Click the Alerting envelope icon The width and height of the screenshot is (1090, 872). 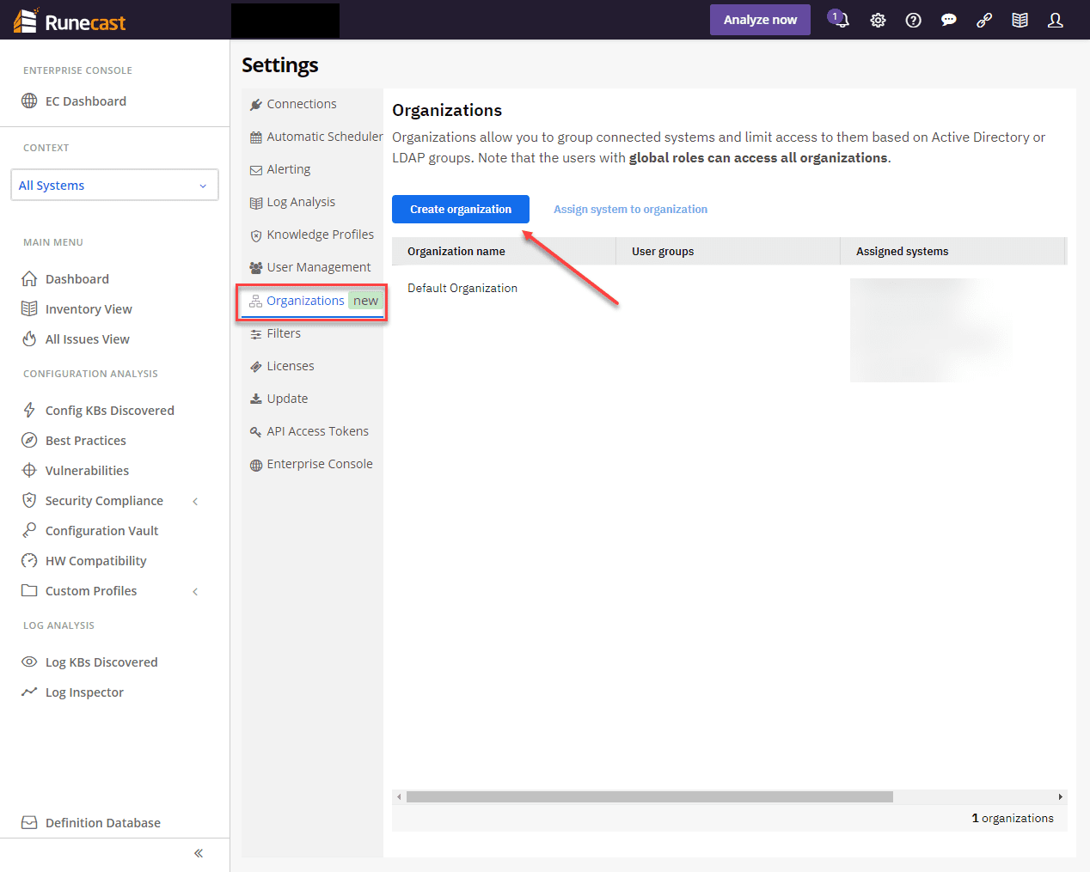tap(255, 170)
